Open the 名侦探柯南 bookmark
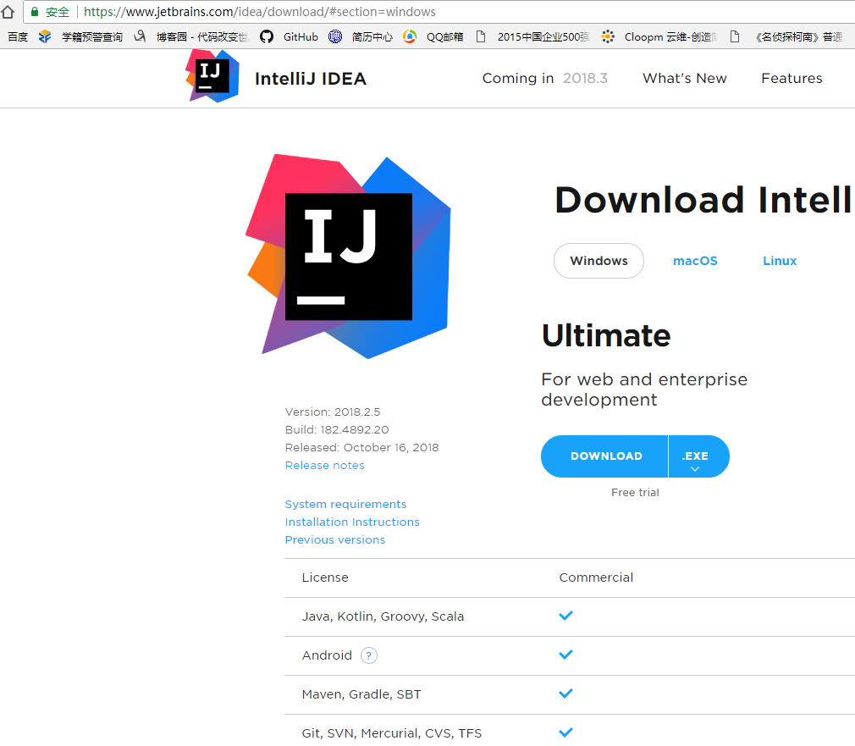 786,36
